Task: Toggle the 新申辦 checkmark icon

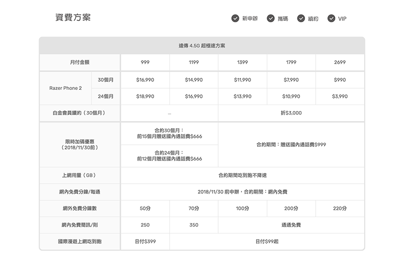Action: (x=235, y=19)
